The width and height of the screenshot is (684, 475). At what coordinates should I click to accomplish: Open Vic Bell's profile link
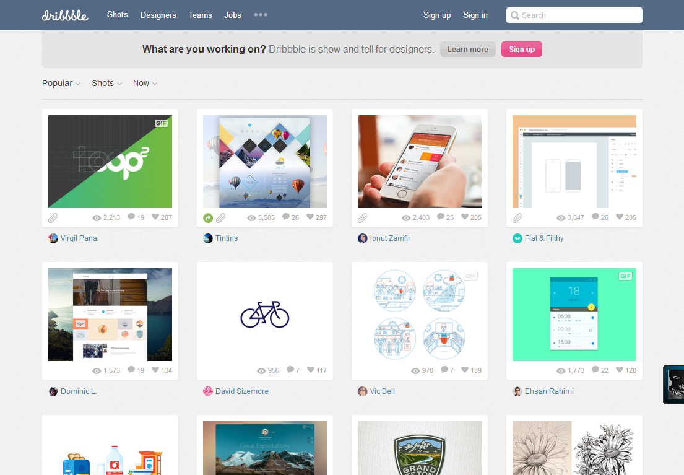point(382,391)
